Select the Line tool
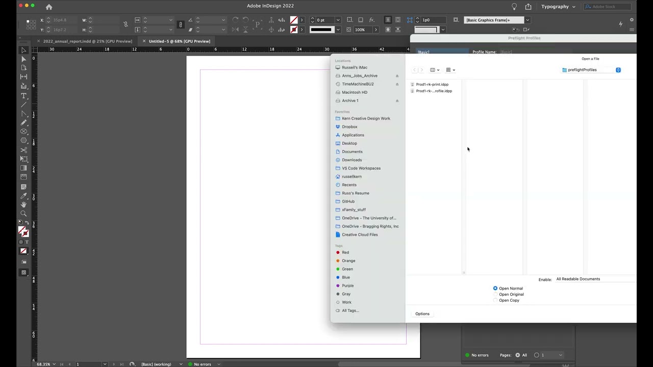Viewport: 653px width, 367px height. (x=23, y=104)
